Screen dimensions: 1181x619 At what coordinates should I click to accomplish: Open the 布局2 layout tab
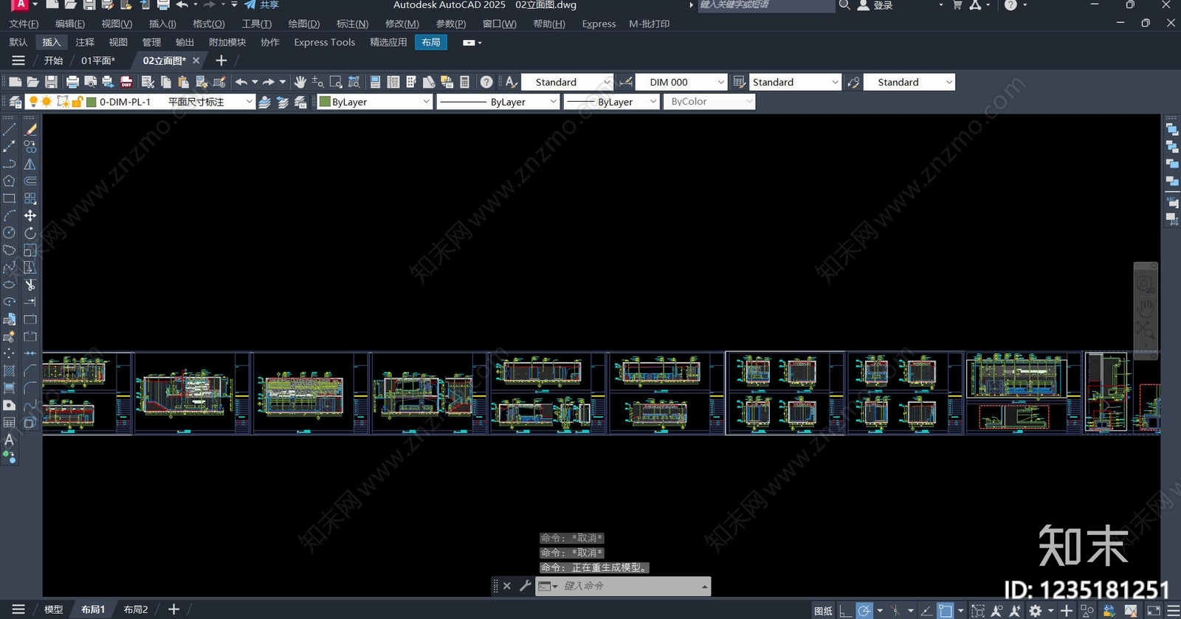tap(136, 609)
